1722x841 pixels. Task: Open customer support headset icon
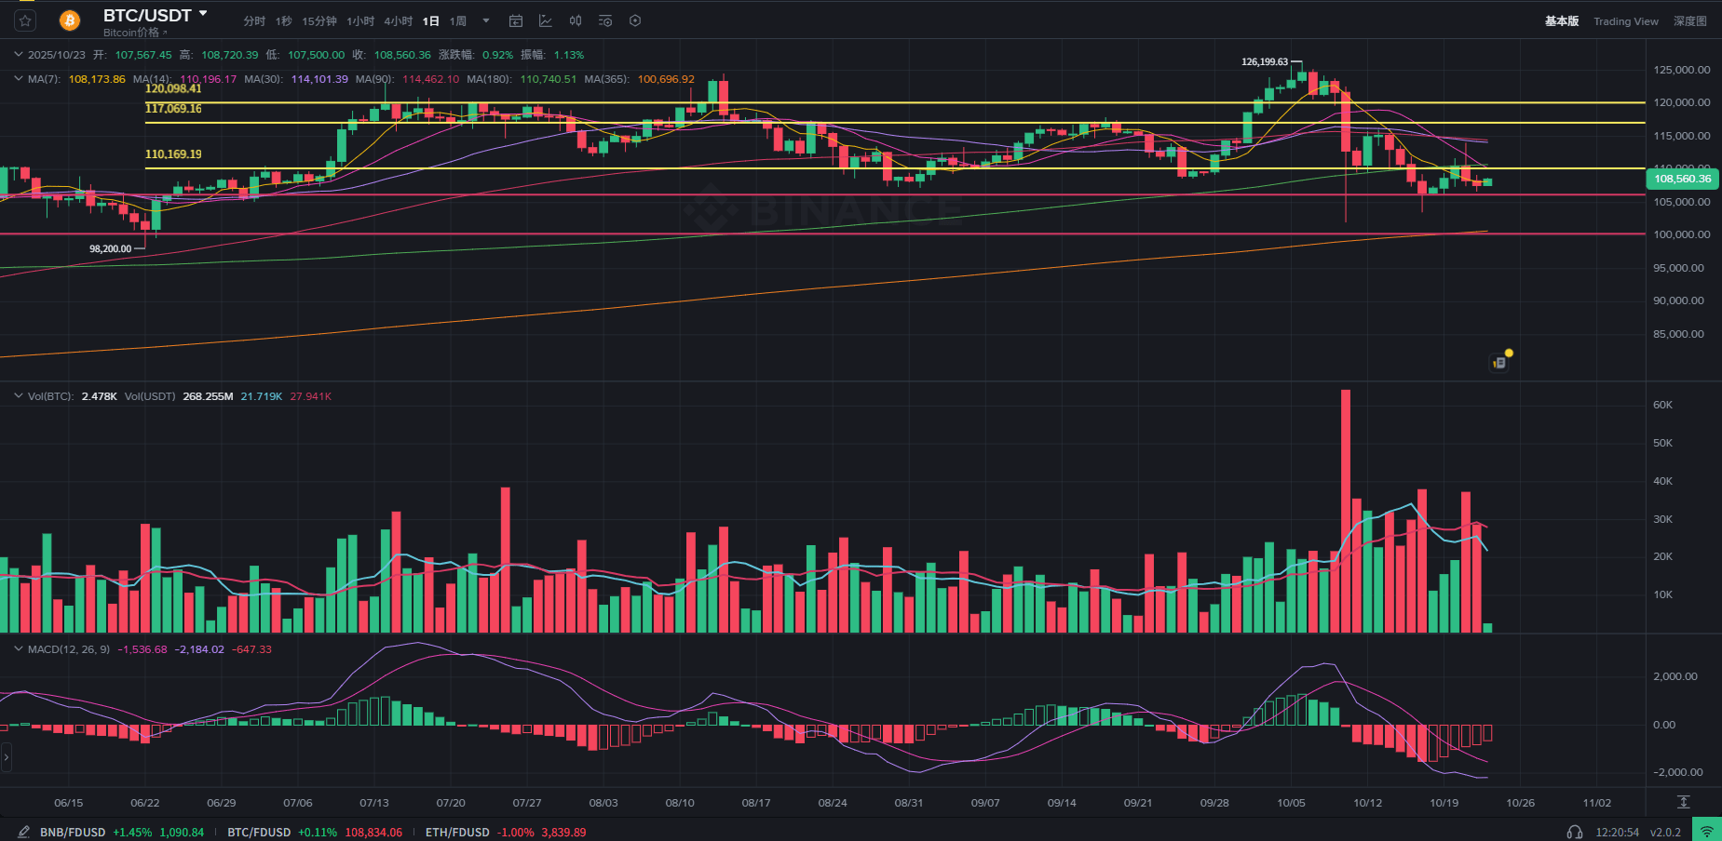click(1575, 832)
